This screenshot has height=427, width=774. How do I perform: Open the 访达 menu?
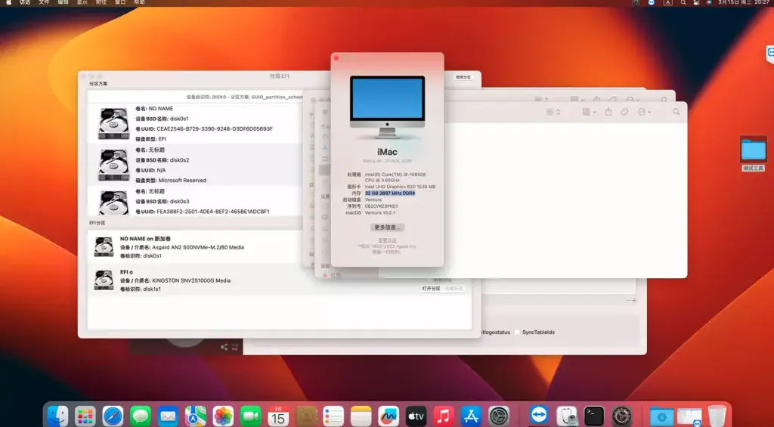[25, 2]
